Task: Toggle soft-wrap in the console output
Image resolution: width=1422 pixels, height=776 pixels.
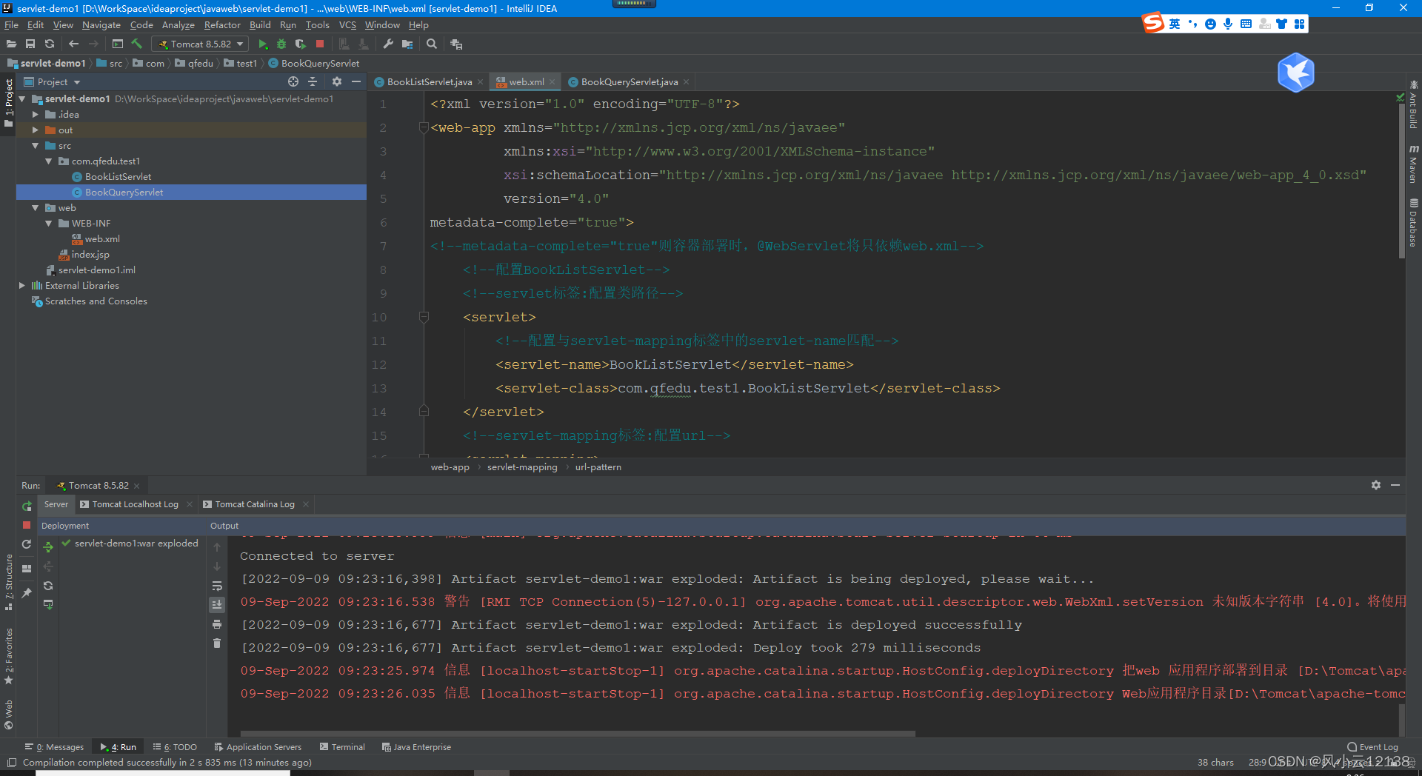Action: tap(217, 586)
